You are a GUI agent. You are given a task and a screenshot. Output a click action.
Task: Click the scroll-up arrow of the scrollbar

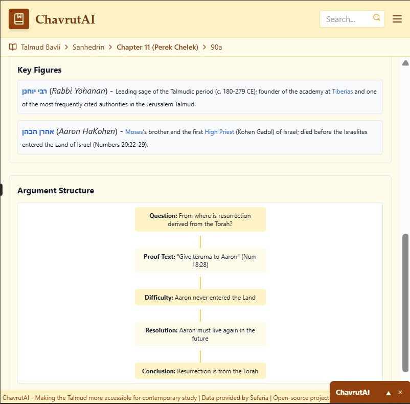tap(405, 63)
